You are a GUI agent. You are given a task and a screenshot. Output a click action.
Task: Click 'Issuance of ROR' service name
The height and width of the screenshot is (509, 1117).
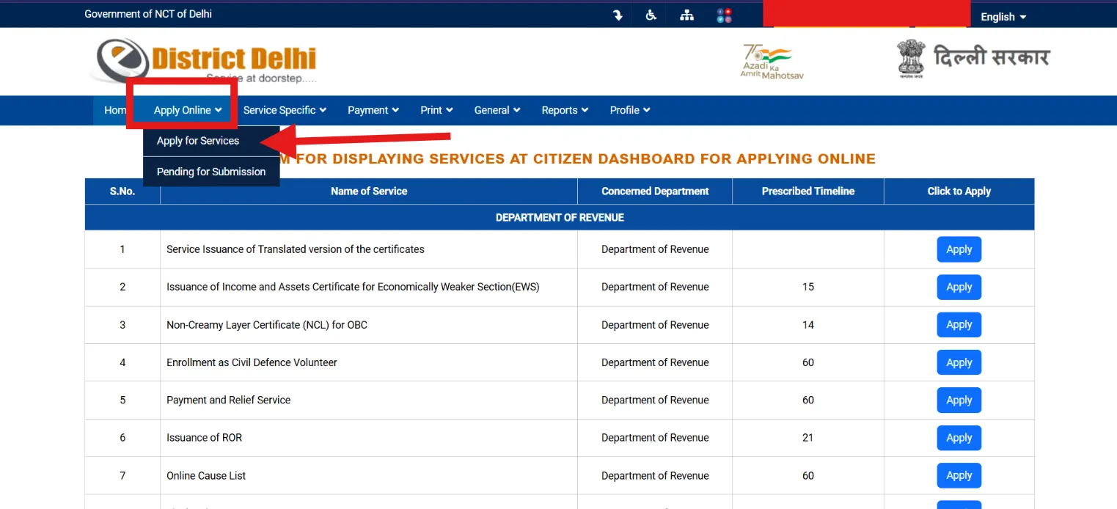(x=204, y=438)
